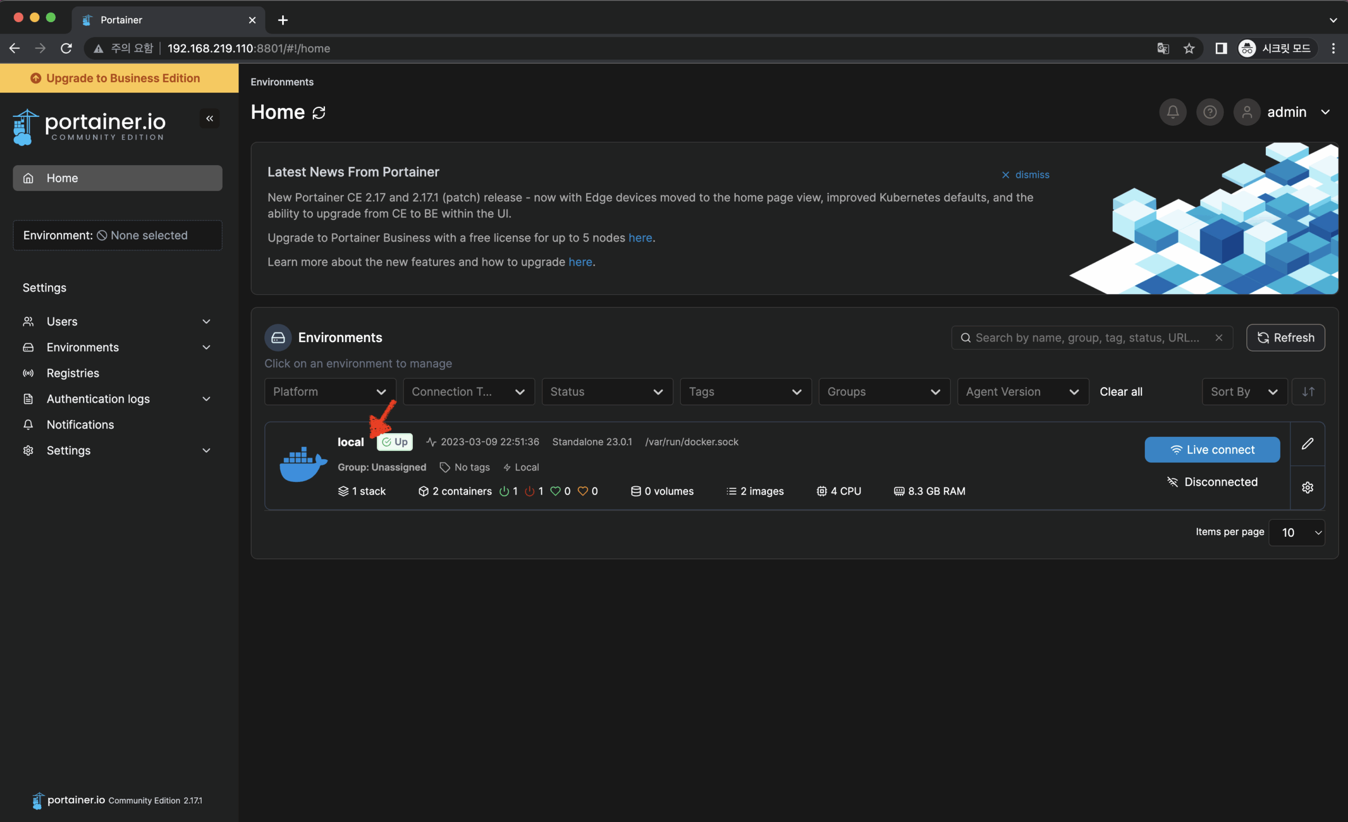Click 'here' link for free license
Image resolution: width=1348 pixels, height=822 pixels.
tap(640, 238)
